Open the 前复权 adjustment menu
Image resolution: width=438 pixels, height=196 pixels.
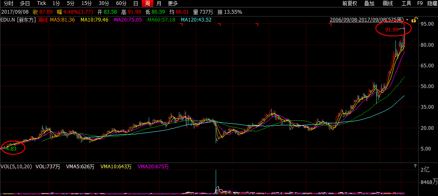[350, 4]
